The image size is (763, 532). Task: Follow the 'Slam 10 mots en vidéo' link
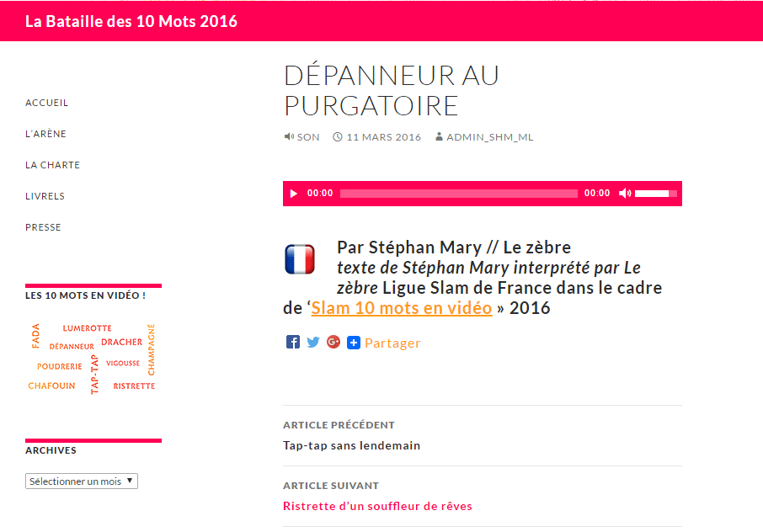[x=402, y=307]
